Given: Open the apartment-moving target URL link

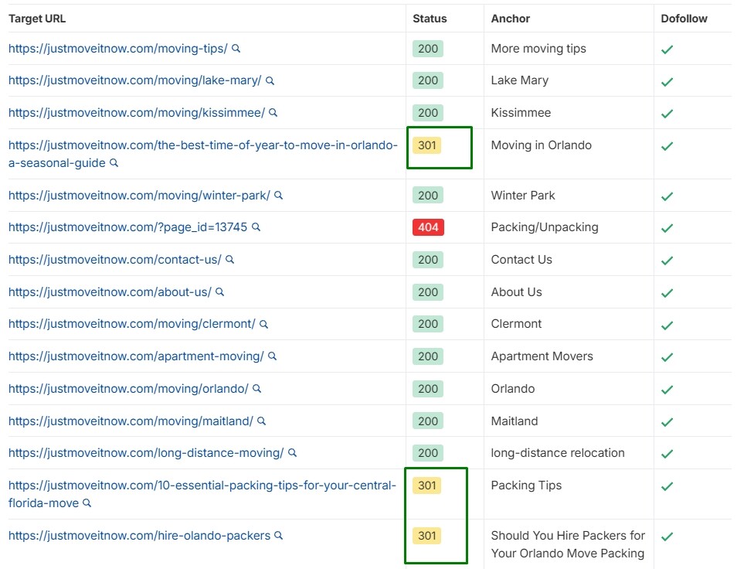Looking at the screenshot, I should pos(136,356).
